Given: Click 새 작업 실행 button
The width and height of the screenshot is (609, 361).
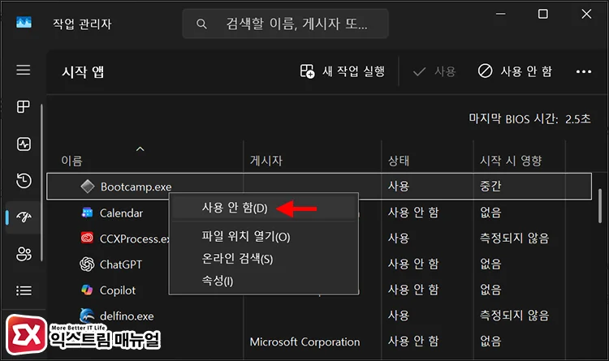Looking at the screenshot, I should coord(342,71).
